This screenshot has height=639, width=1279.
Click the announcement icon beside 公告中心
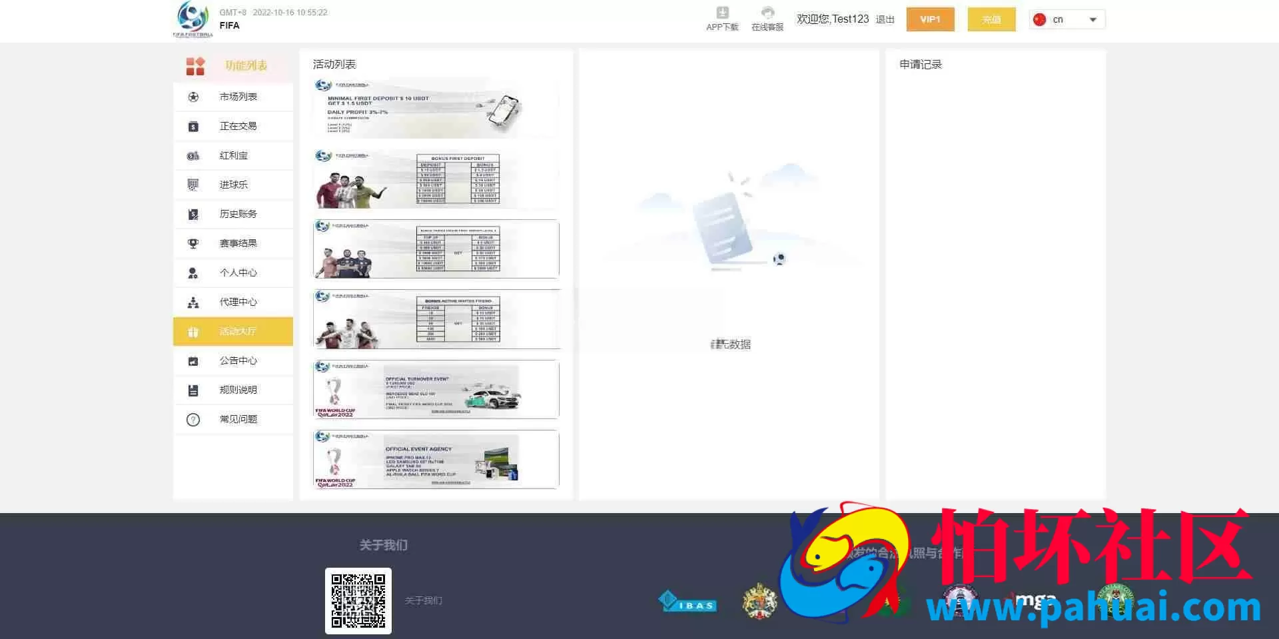(193, 361)
